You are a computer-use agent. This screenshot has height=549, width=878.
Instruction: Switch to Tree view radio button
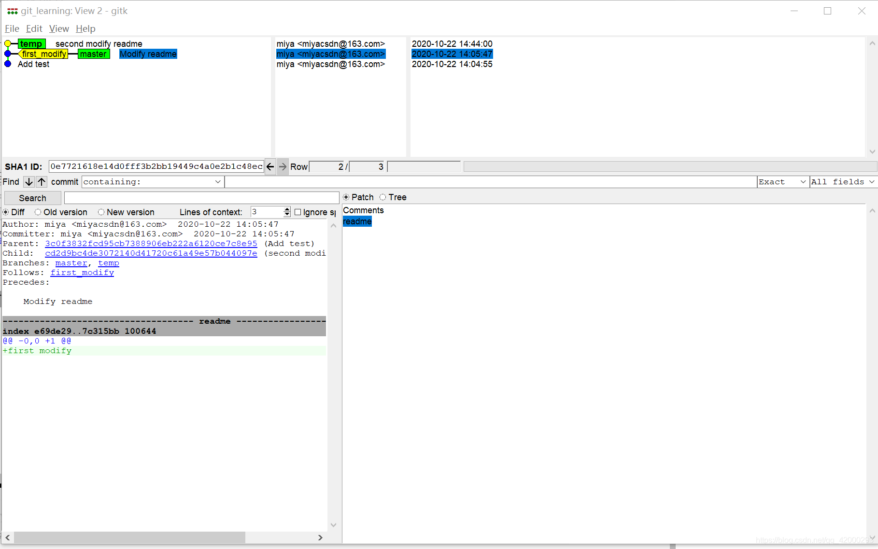(383, 197)
